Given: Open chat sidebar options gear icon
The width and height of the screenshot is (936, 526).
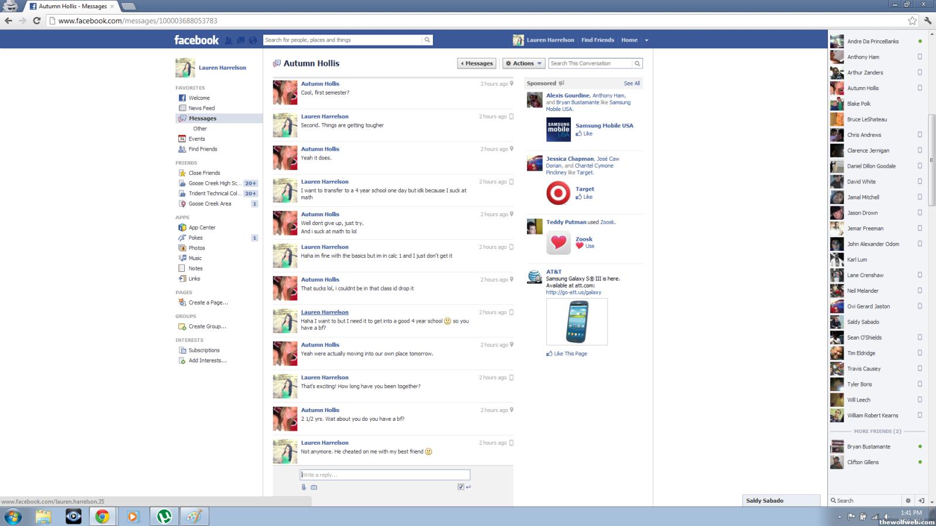Looking at the screenshot, I should [x=908, y=501].
